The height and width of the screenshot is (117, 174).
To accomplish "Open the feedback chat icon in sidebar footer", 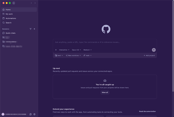I will point(31,114).
